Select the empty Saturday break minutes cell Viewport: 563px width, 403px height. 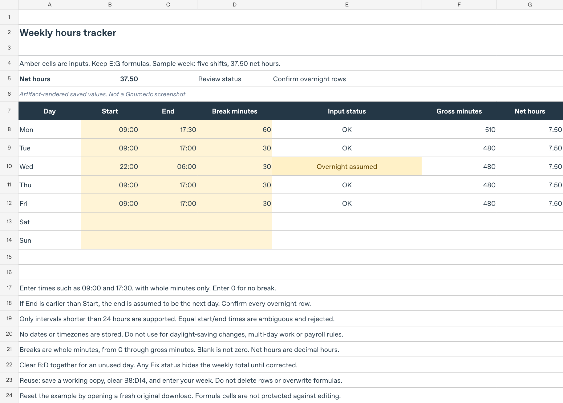pos(235,222)
